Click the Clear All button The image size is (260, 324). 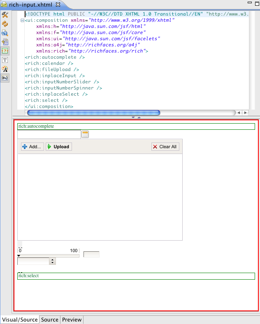point(165,147)
